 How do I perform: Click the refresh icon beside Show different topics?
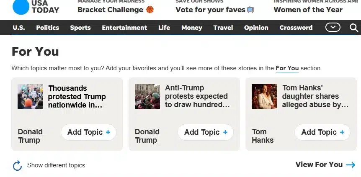point(17,165)
